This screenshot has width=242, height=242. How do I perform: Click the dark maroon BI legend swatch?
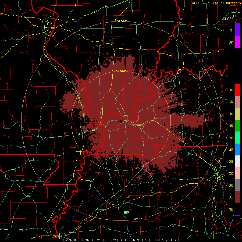tap(237, 197)
